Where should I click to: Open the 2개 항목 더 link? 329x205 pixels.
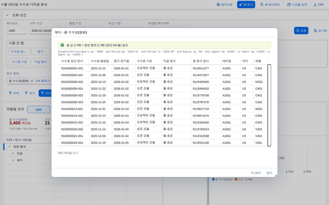pyautogui.click(x=43, y=81)
